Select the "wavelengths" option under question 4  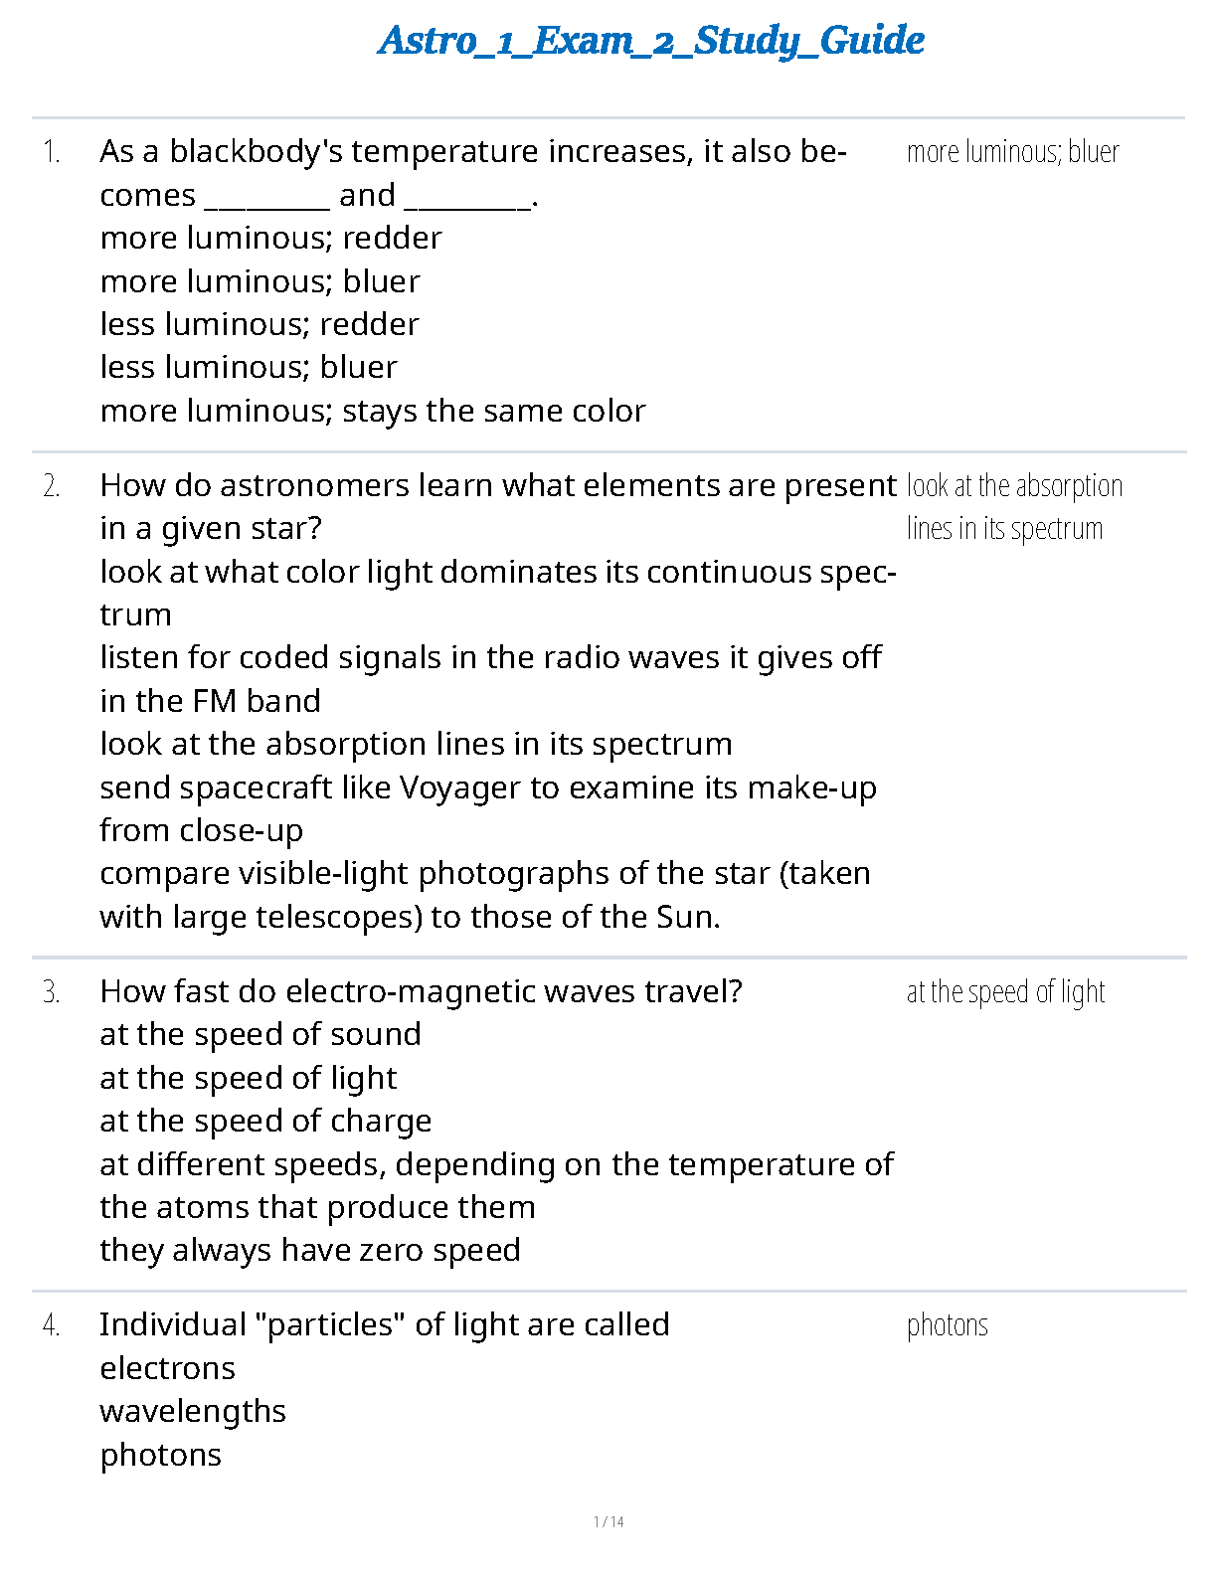pyautogui.click(x=193, y=1412)
